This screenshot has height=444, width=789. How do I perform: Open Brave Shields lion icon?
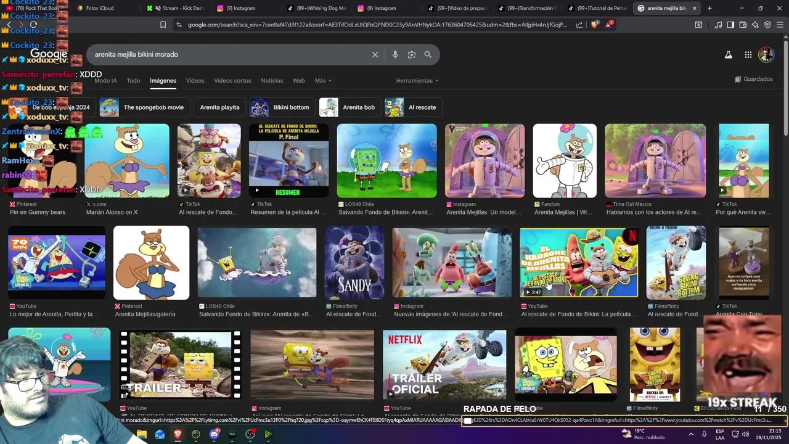point(594,25)
